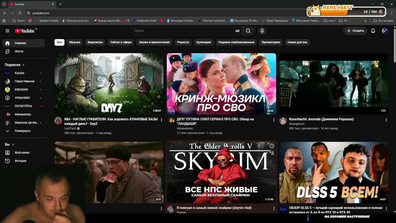Open История in the sidebar
The width and height of the screenshot is (396, 223).
pyautogui.click(x=24, y=161)
